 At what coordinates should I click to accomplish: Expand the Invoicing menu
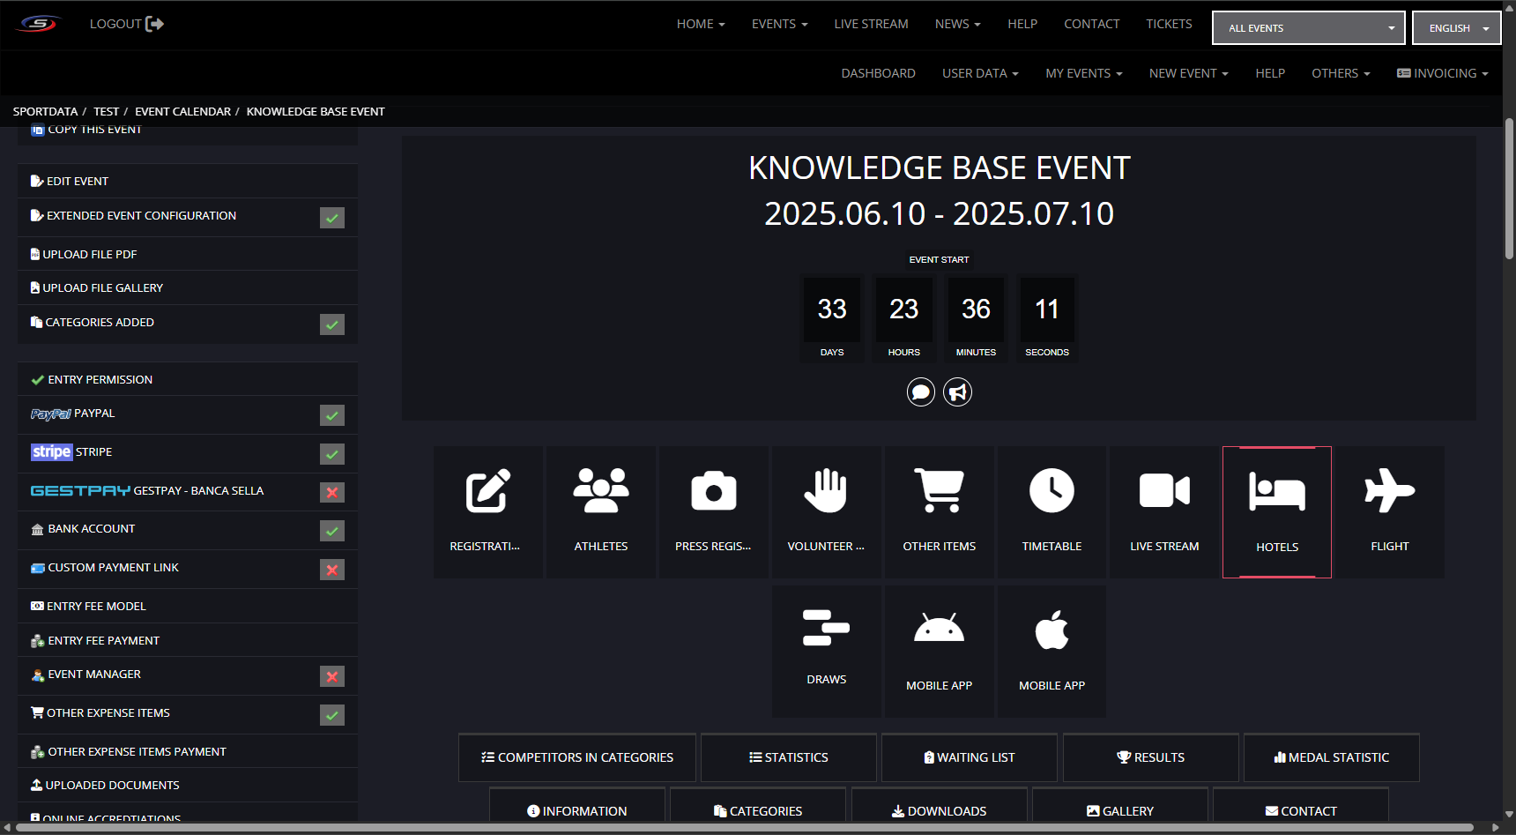click(x=1442, y=73)
